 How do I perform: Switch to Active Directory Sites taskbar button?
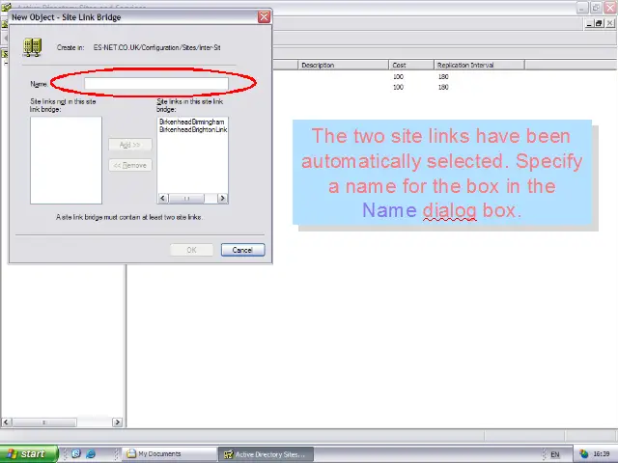tap(263, 453)
